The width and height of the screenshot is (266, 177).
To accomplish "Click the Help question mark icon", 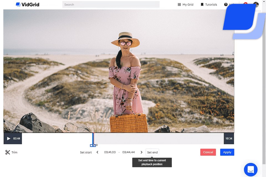I will point(226,5).
